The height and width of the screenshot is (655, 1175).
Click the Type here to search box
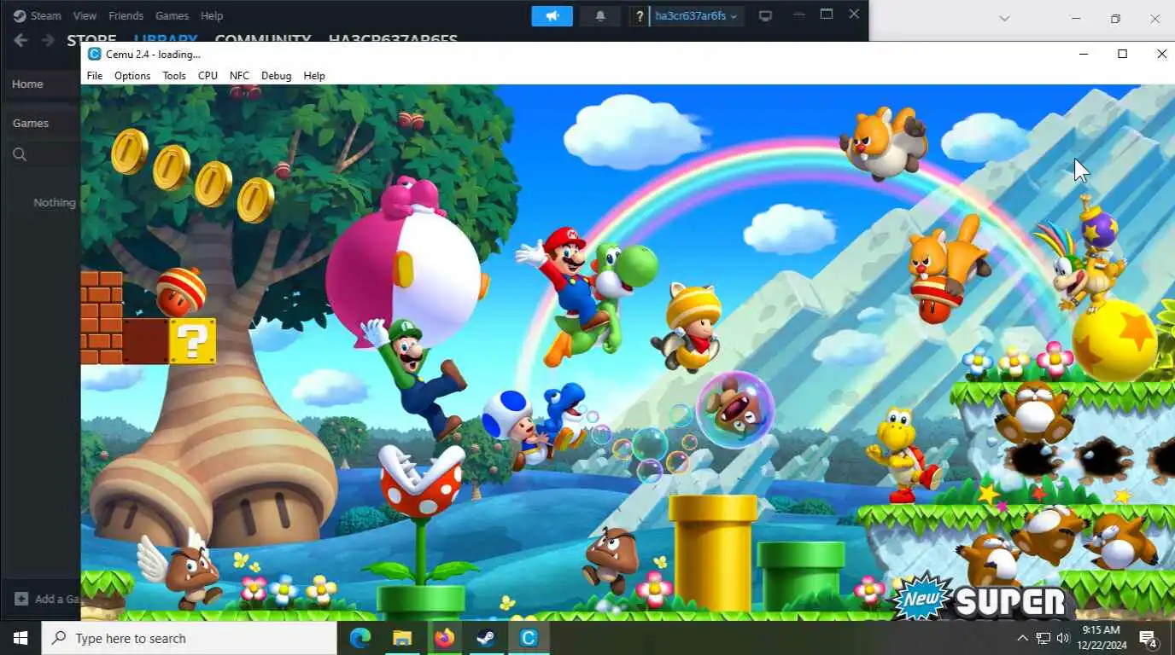pos(190,638)
